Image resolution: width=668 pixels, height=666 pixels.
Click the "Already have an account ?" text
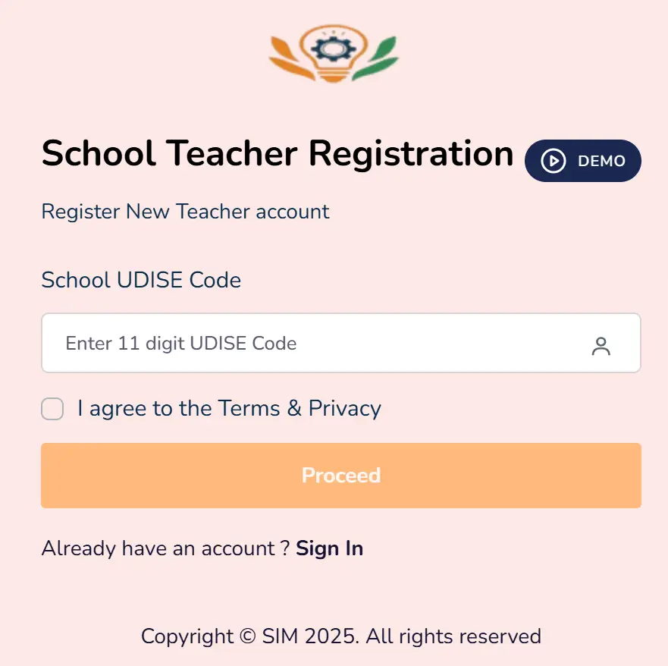pyautogui.click(x=165, y=548)
